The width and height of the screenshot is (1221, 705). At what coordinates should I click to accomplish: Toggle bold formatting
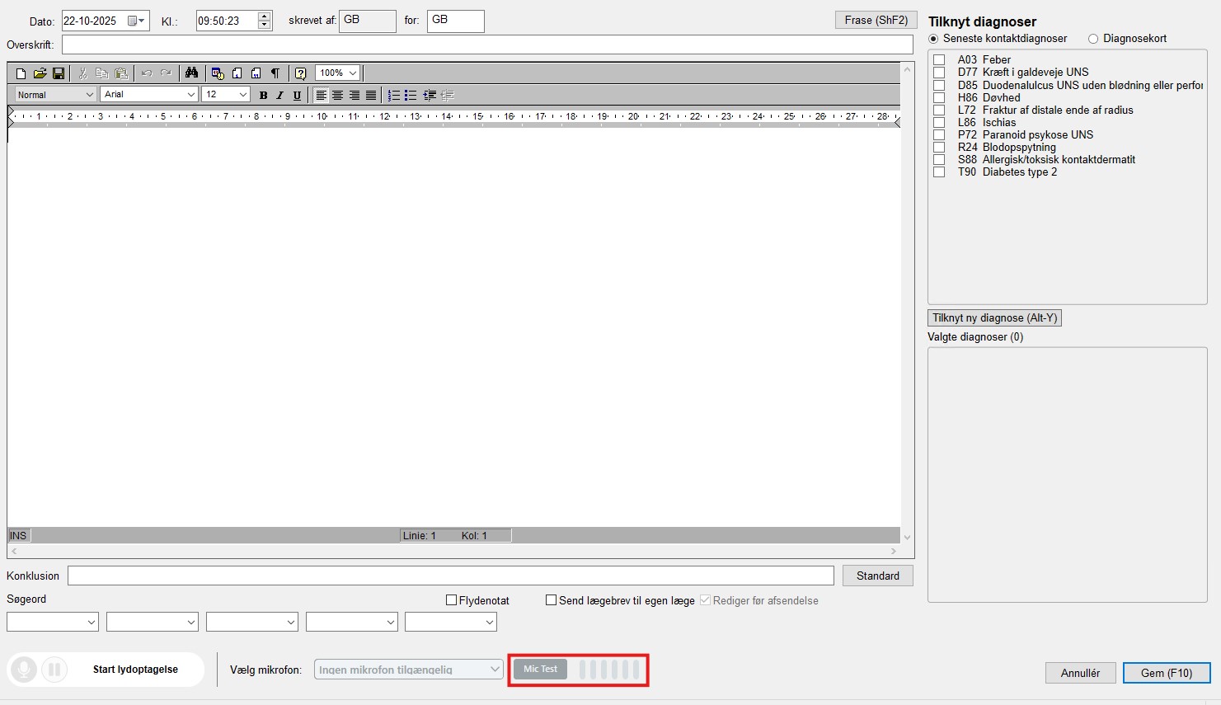point(263,95)
